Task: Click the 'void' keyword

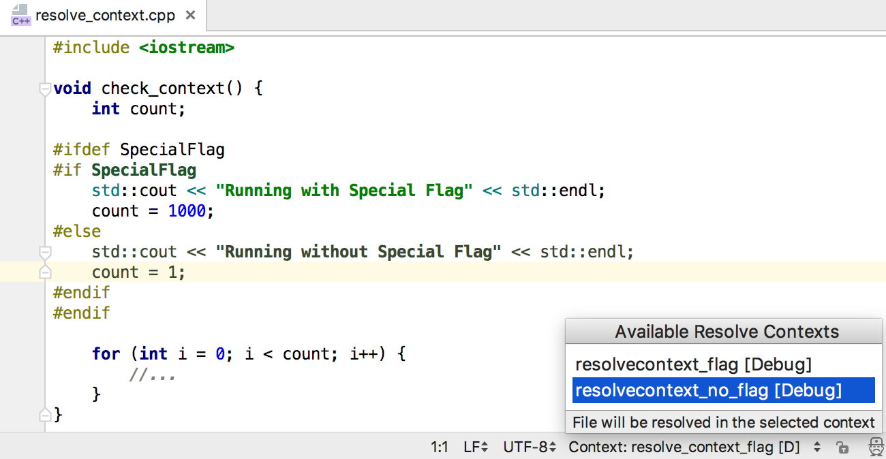Action: point(72,89)
